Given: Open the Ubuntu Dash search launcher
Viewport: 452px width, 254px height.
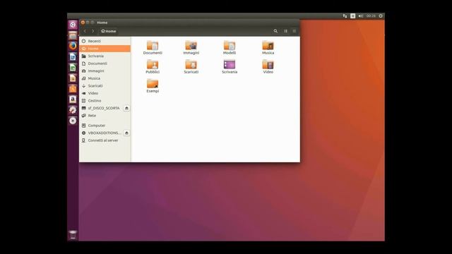Looking at the screenshot, I should tap(73, 25).
